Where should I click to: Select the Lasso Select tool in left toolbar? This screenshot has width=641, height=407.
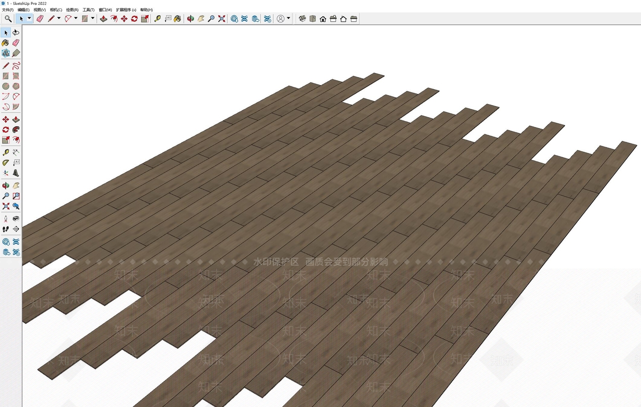click(16, 32)
